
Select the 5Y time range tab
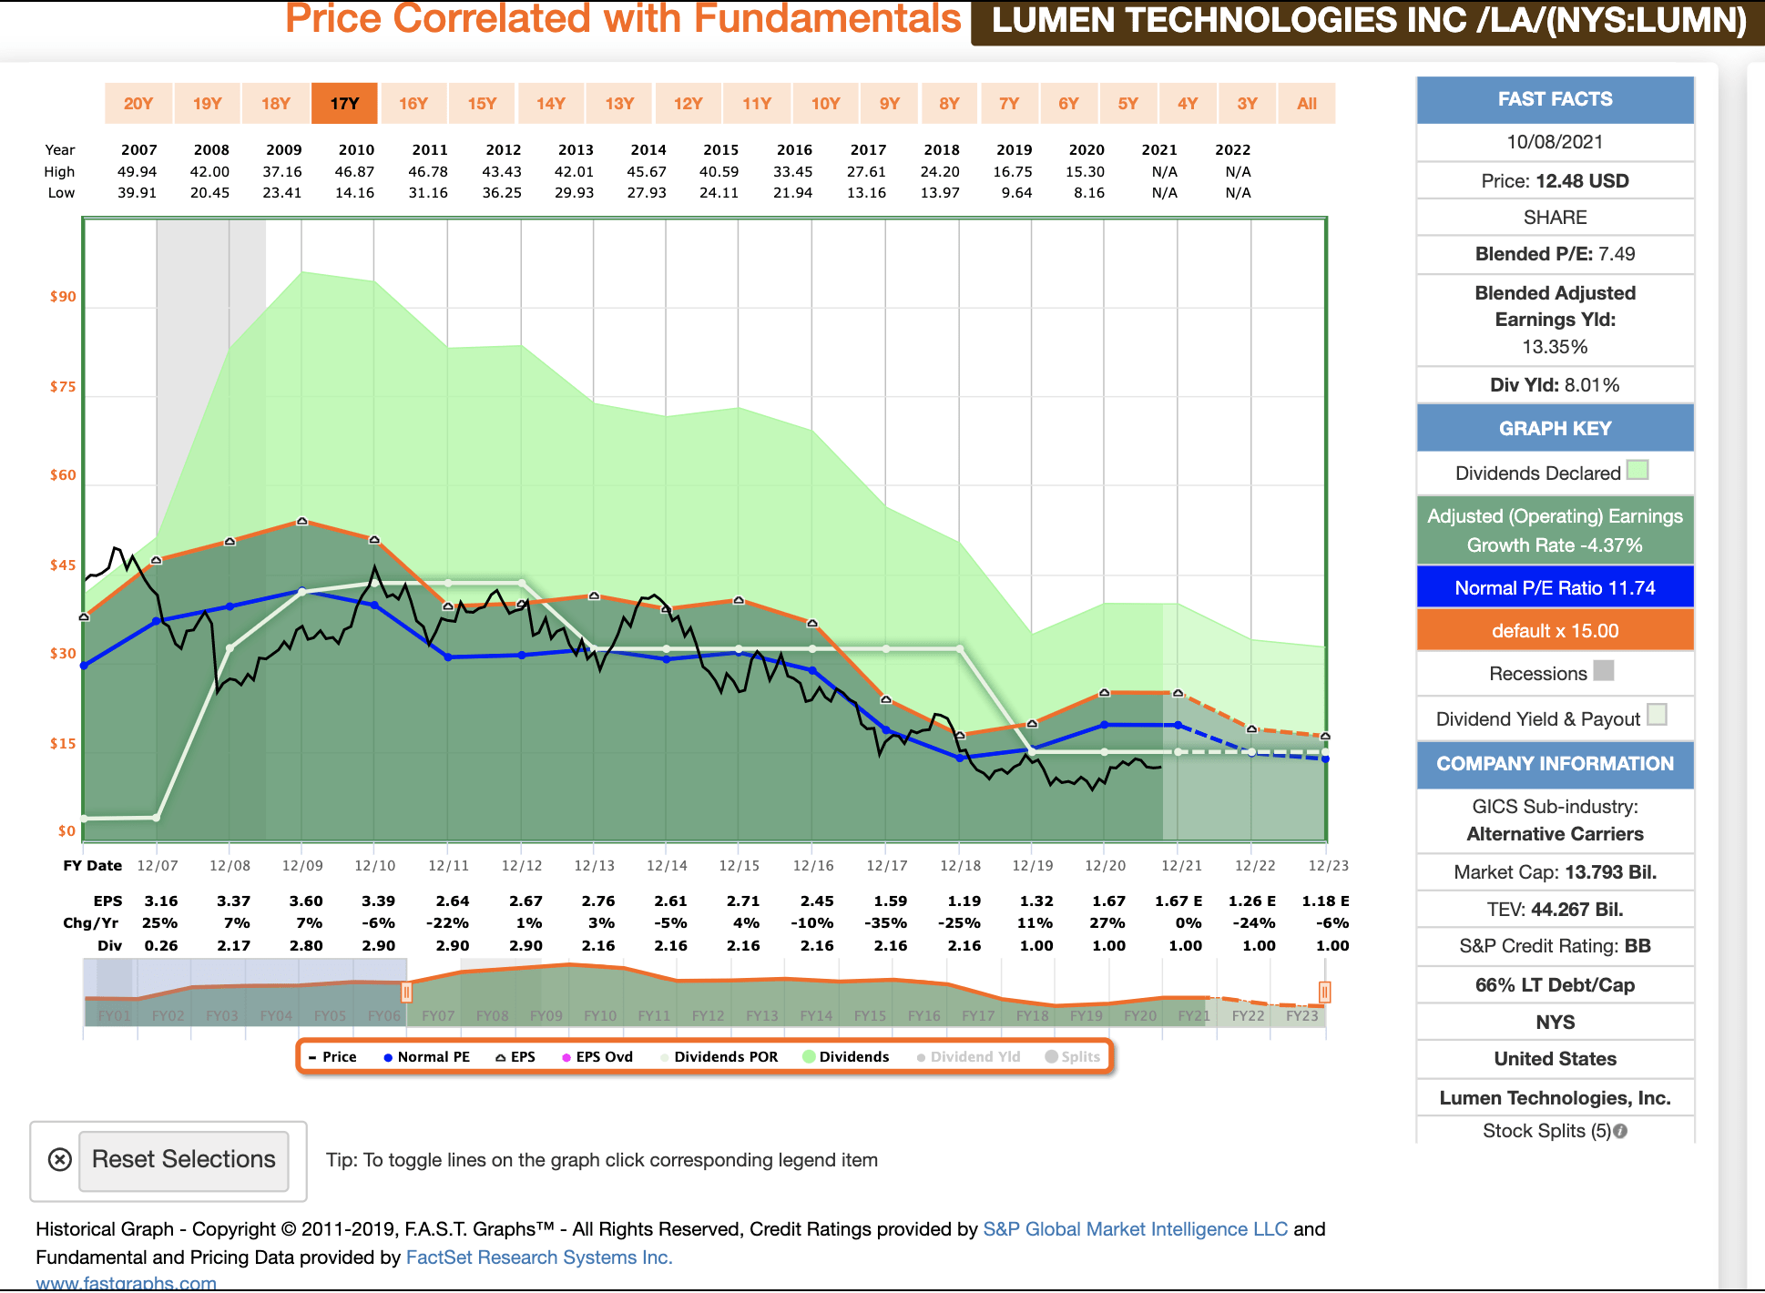point(1128,103)
